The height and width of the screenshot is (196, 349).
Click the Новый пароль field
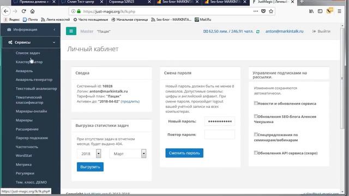click(x=220, y=121)
